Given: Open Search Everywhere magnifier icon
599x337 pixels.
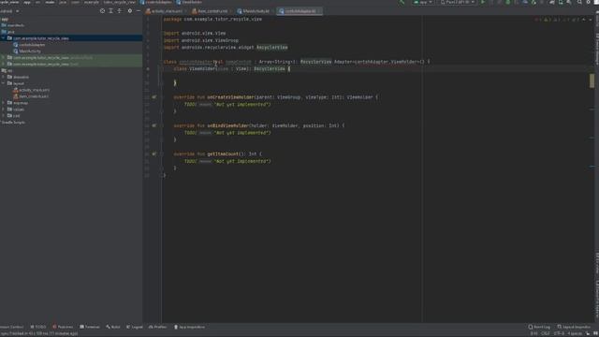Looking at the screenshot, I should (x=579, y=2).
